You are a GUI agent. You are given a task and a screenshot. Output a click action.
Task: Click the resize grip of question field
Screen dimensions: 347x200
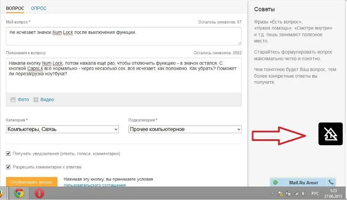(239, 43)
